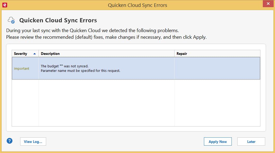This screenshot has width=275, height=153.
Task: Click the cloud sync icon beside heading
Action: (11, 20)
